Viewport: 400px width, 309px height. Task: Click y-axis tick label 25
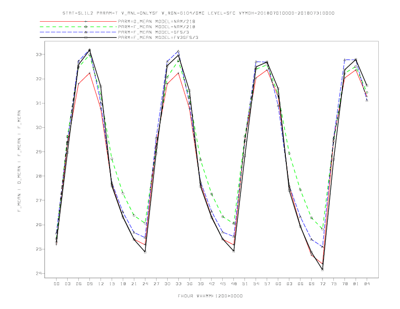pos(39,249)
